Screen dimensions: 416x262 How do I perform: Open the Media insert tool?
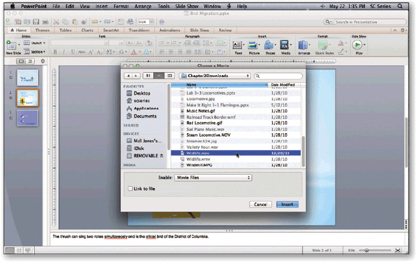coord(285,45)
